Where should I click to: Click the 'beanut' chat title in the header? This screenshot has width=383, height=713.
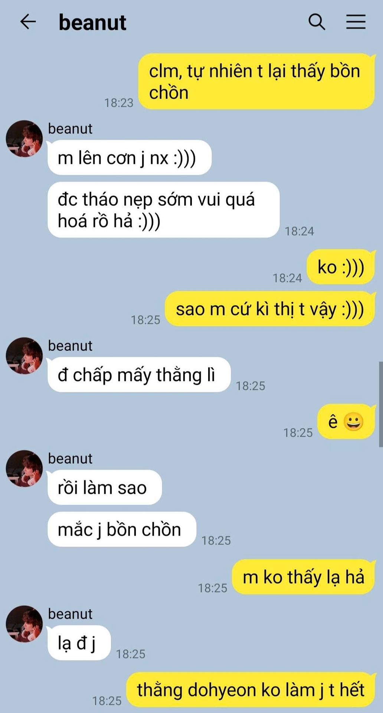pos(92,22)
